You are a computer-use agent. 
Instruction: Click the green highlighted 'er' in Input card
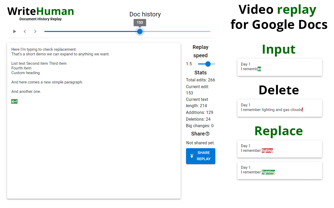click(x=259, y=69)
